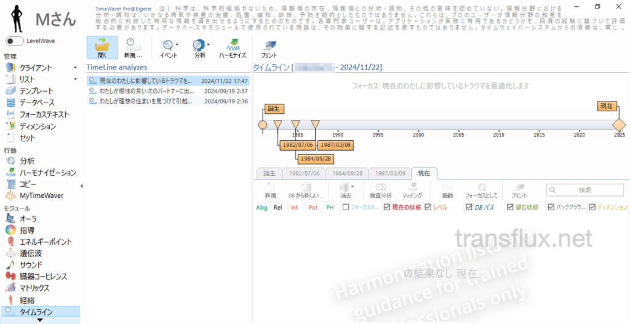Open the 消去 dropdown arrow
This screenshot has height=324, width=630.
tap(353, 187)
